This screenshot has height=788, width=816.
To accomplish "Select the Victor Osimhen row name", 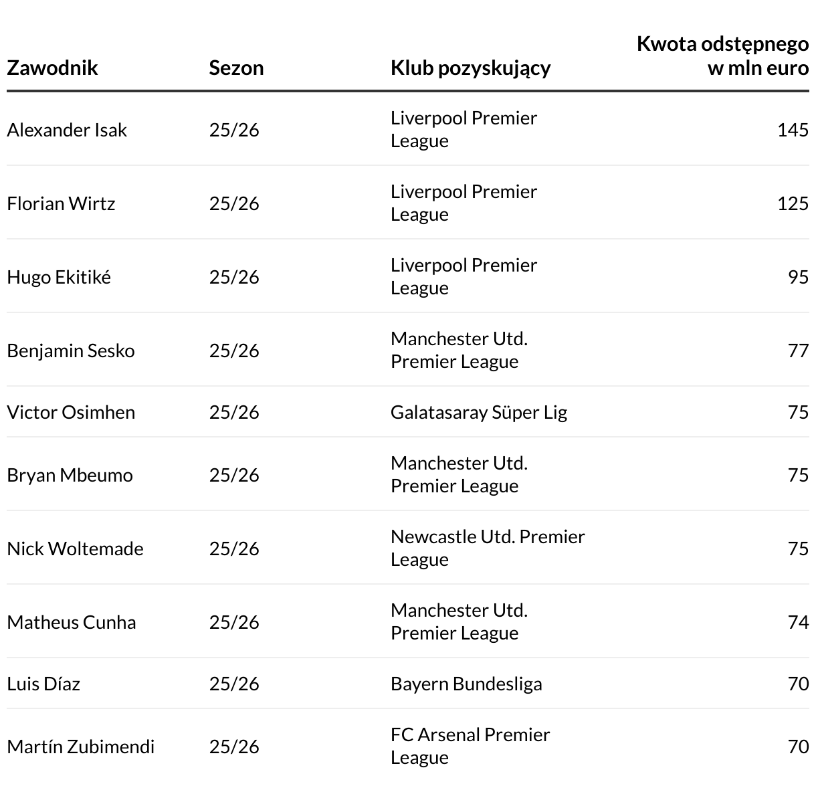I will click(x=71, y=412).
